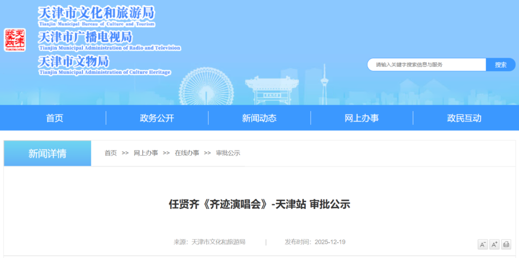Image resolution: width=519 pixels, height=258 pixels.
Task: Open the 审批公示 breadcrumb link
Action: pos(228,153)
